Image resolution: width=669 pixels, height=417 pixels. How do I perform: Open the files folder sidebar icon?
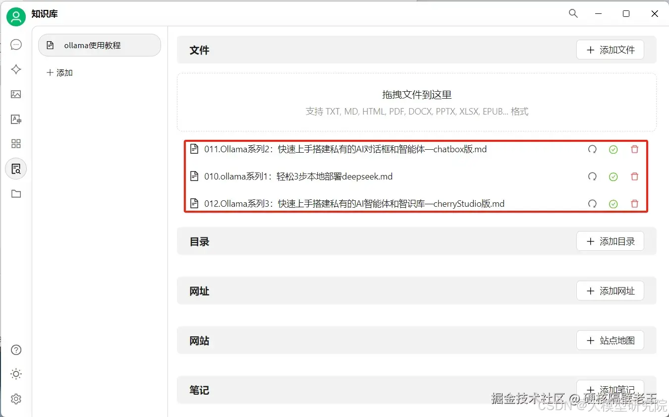(x=16, y=194)
